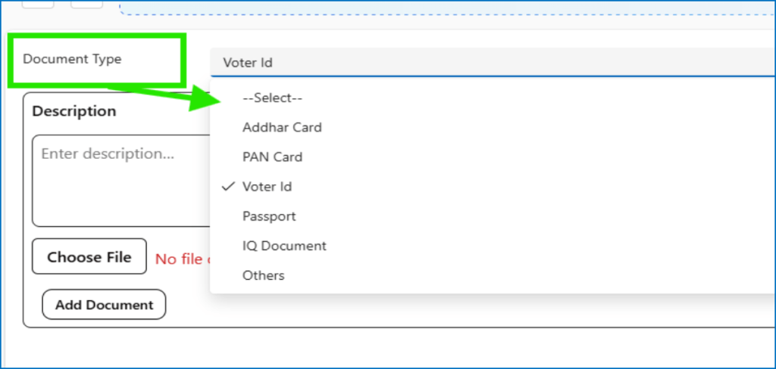Pick the Others document type option
The height and width of the screenshot is (369, 776).
pyautogui.click(x=263, y=275)
